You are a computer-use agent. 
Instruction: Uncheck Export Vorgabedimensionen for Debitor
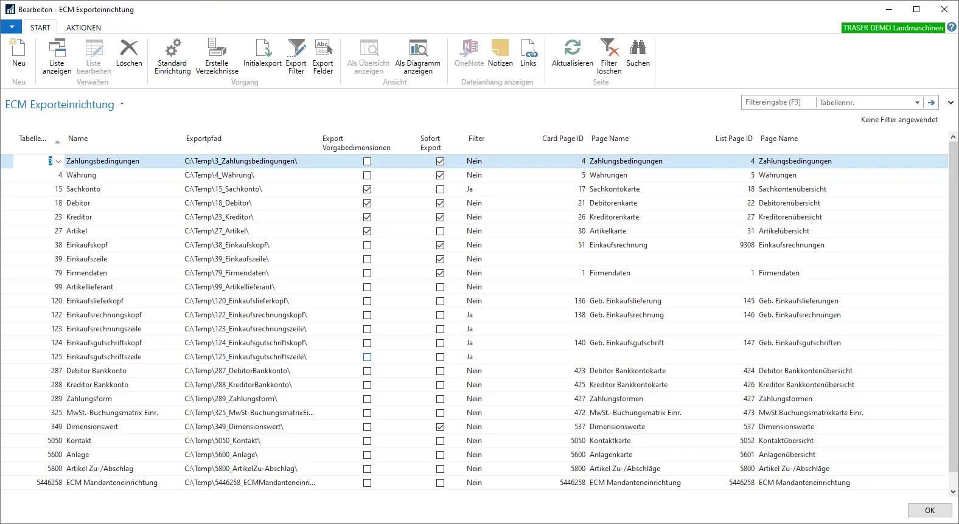tap(367, 203)
